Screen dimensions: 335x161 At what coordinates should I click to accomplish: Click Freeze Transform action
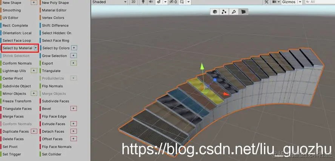tap(17, 101)
